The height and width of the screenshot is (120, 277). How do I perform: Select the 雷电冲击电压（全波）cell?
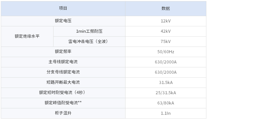pos(89,42)
